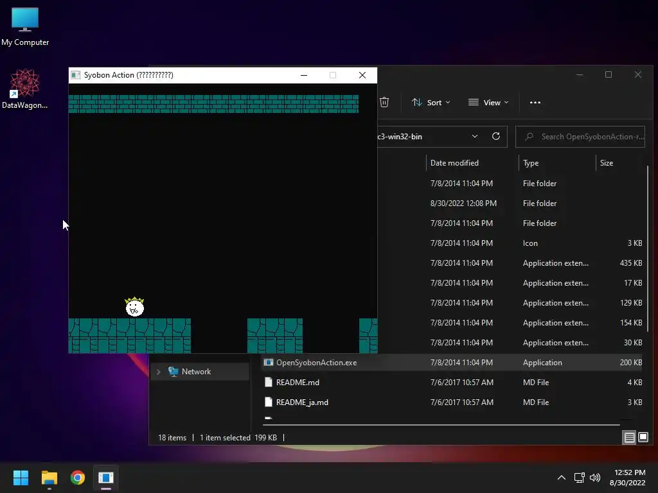Click the OpenSyobonAction.exe application icon
This screenshot has height=493, width=658.
(x=269, y=363)
